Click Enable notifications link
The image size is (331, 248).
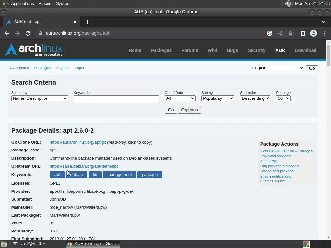[275, 176]
